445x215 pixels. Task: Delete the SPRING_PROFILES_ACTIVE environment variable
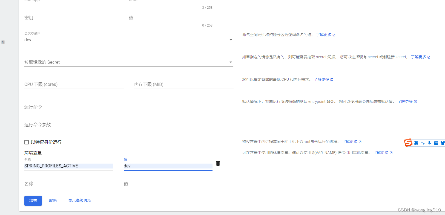point(218,163)
